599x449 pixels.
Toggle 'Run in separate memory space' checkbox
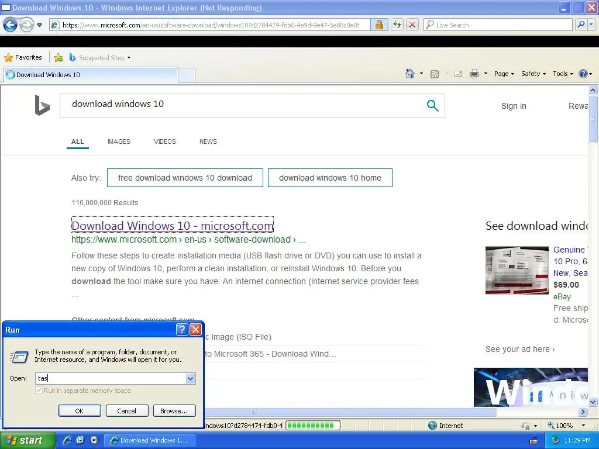click(x=39, y=391)
